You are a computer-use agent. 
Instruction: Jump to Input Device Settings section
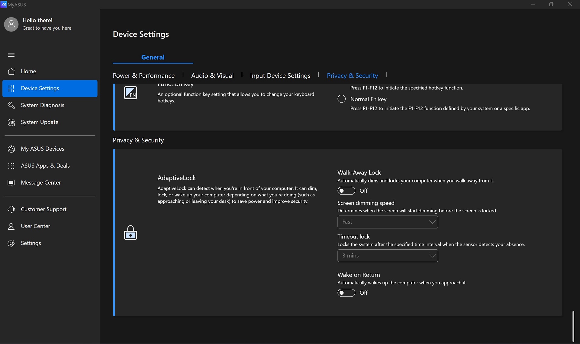[280, 76]
